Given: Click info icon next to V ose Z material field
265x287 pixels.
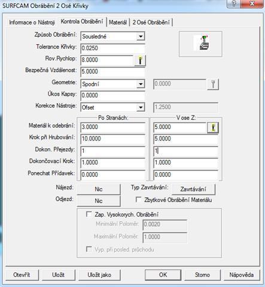Looking at the screenshot, I should tap(213, 127).
